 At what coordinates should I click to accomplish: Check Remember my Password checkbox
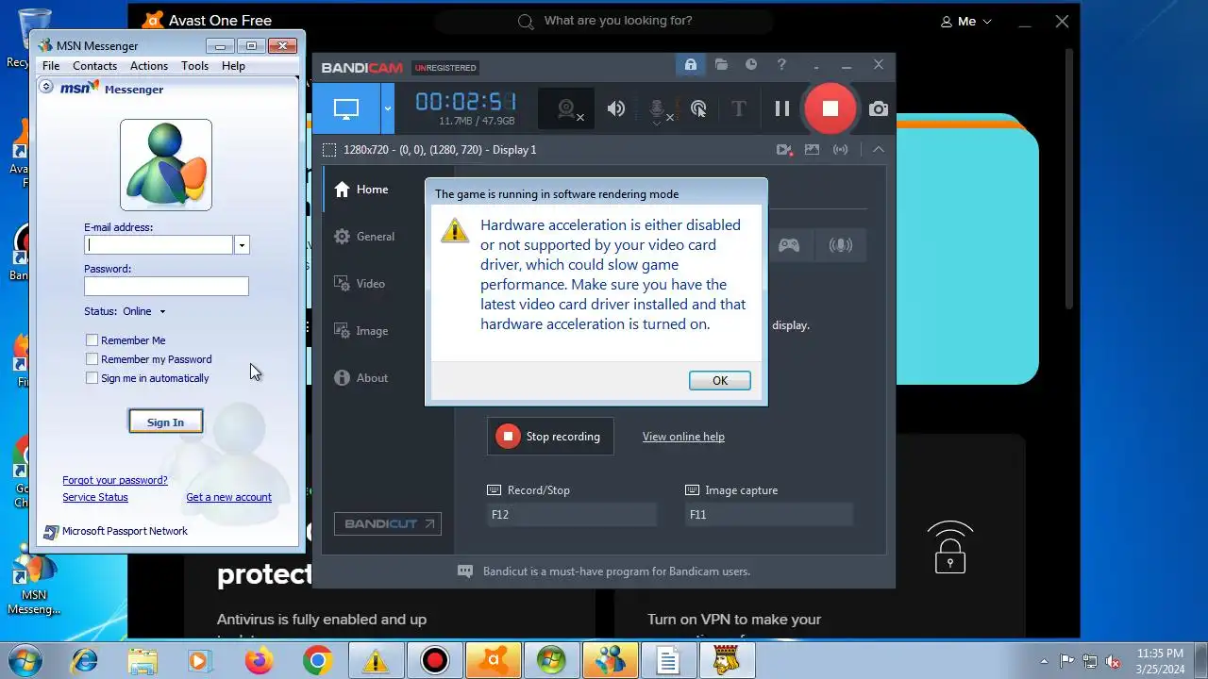click(x=92, y=359)
